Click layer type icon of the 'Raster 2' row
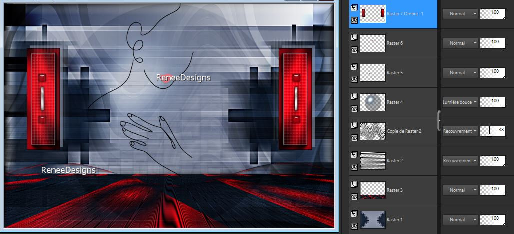Viewport: 514px width, 234px height. pyautogui.click(x=354, y=155)
